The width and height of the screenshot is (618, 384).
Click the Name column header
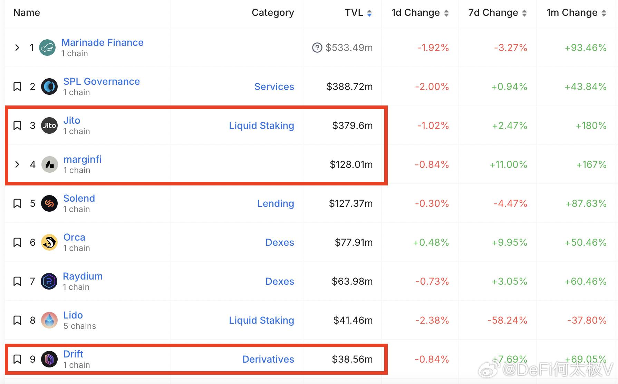(x=27, y=13)
